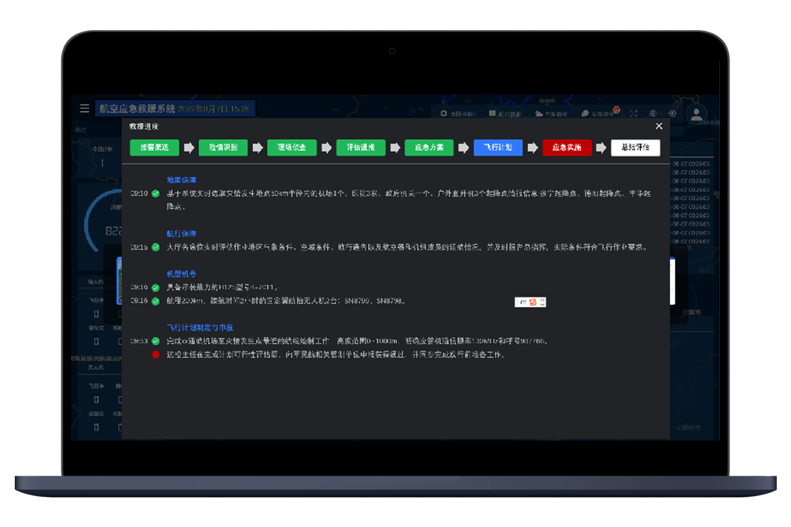Open chat messages icon with red badge
Screen dimensions: 791x527
(x=585, y=113)
